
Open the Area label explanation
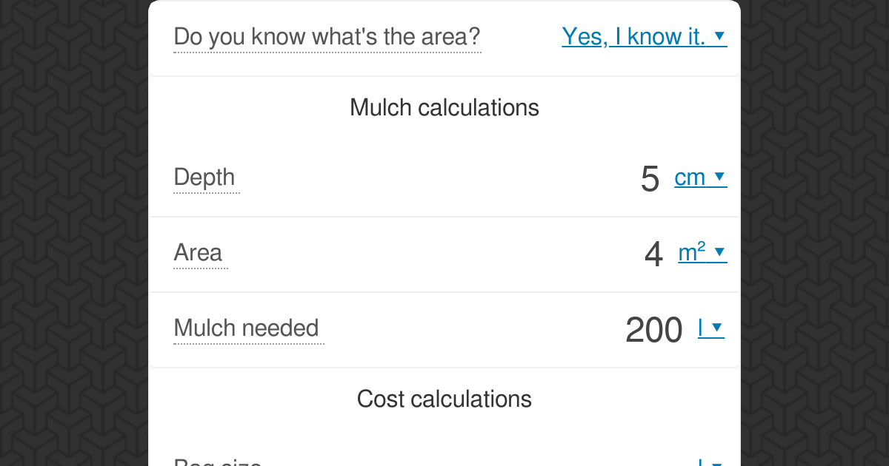click(200, 253)
